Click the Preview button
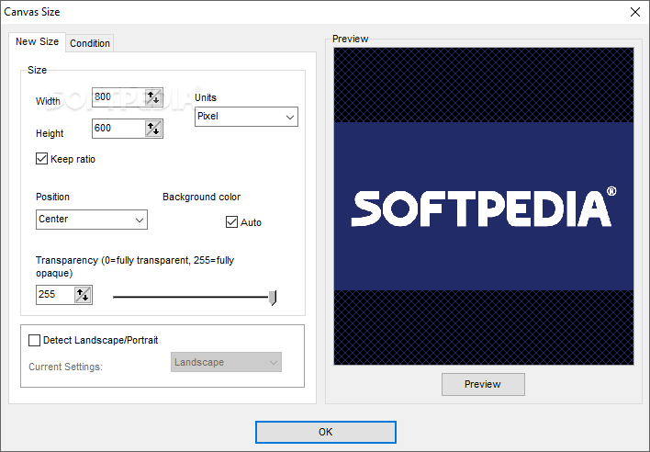Screen dimensions: 650x452 tap(483, 384)
